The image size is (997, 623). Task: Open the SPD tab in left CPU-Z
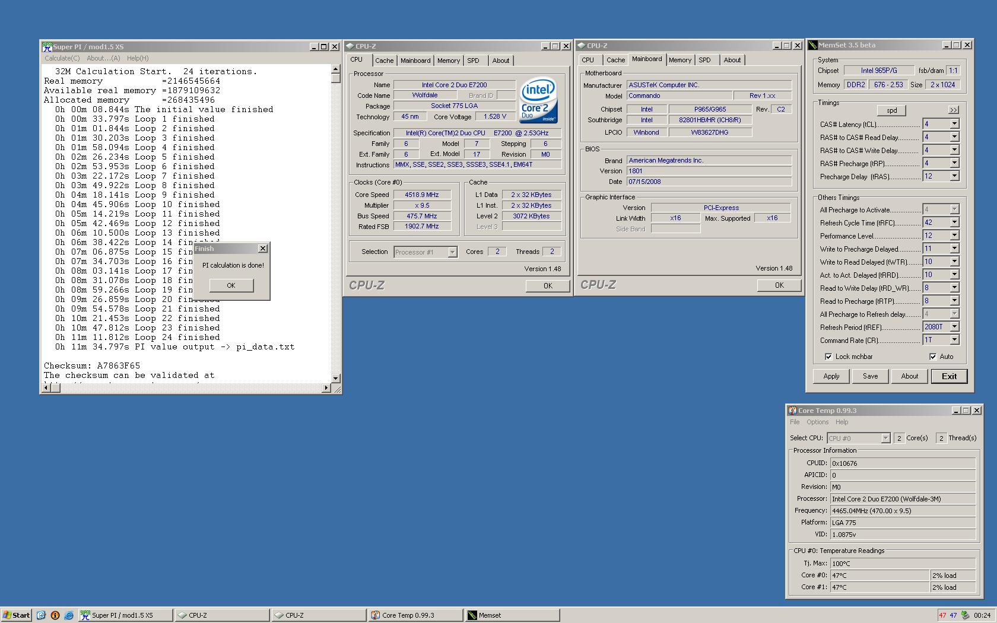(473, 61)
